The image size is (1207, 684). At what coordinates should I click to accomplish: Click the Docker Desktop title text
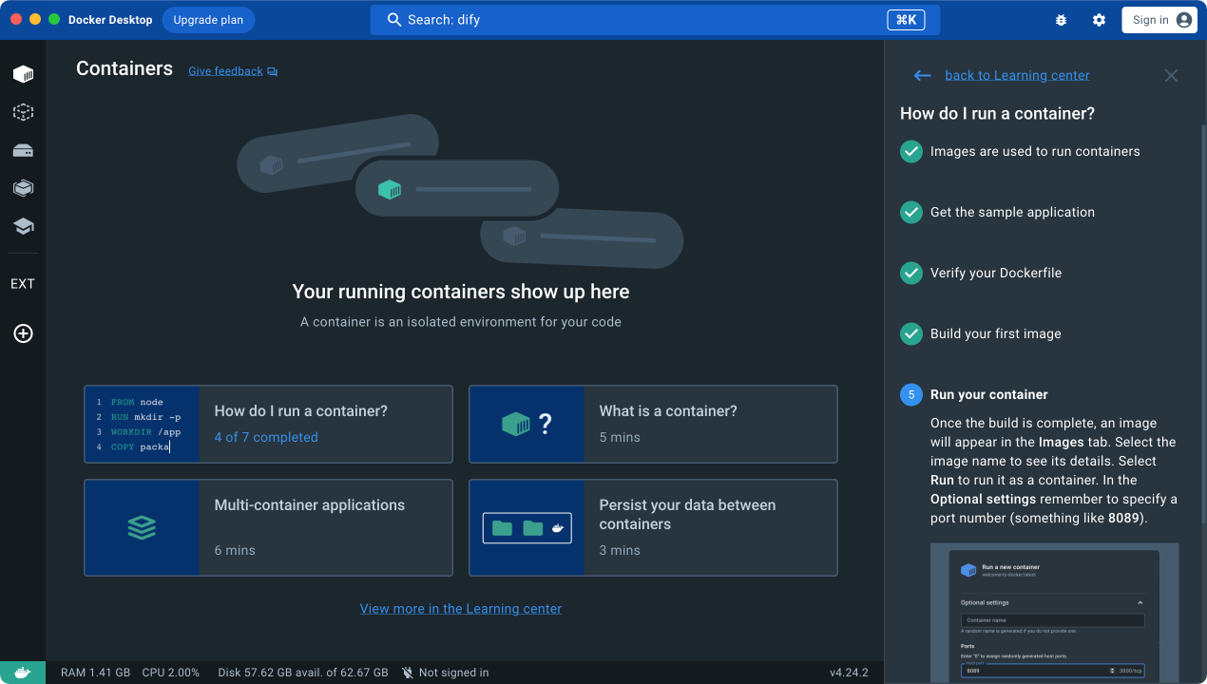click(110, 20)
